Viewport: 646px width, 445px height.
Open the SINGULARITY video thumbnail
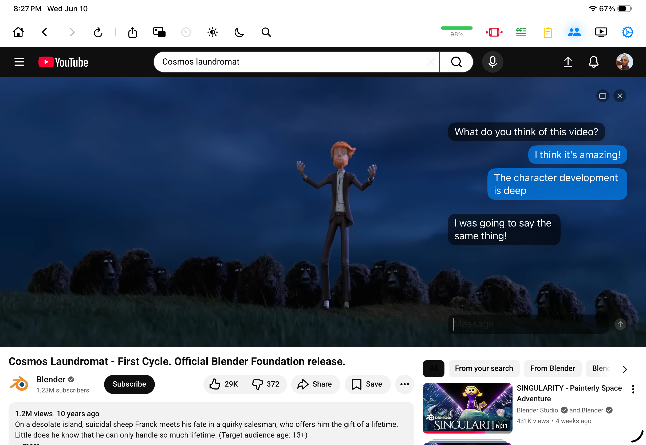467,408
